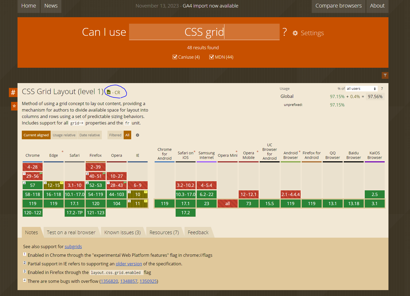410x296 pixels.
Task: Uncheck the MDN (44) checkbox
Action: coord(211,57)
